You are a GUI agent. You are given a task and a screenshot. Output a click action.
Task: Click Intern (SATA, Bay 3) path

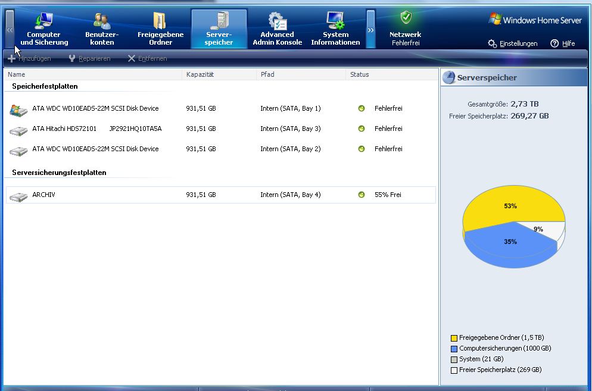(290, 129)
